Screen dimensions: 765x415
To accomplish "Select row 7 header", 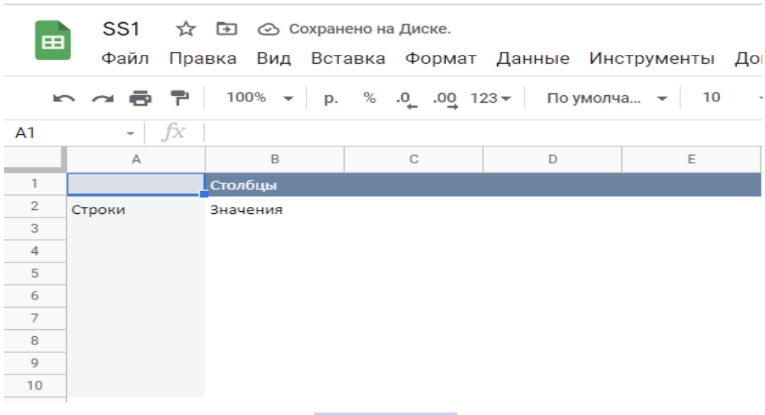I will [35, 318].
